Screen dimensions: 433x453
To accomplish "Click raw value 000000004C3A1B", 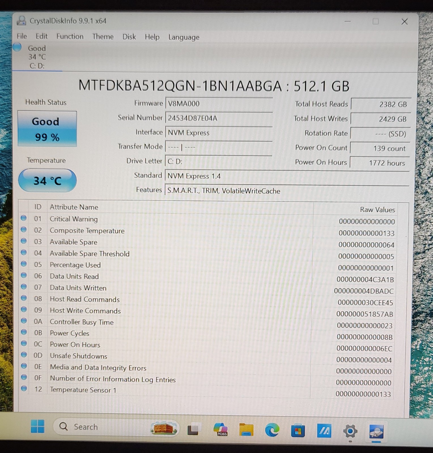I will 365,280.
